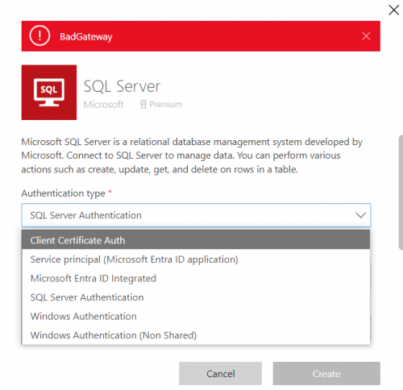This screenshot has height=390, width=403.
Task: Click the Create button
Action: 326,374
